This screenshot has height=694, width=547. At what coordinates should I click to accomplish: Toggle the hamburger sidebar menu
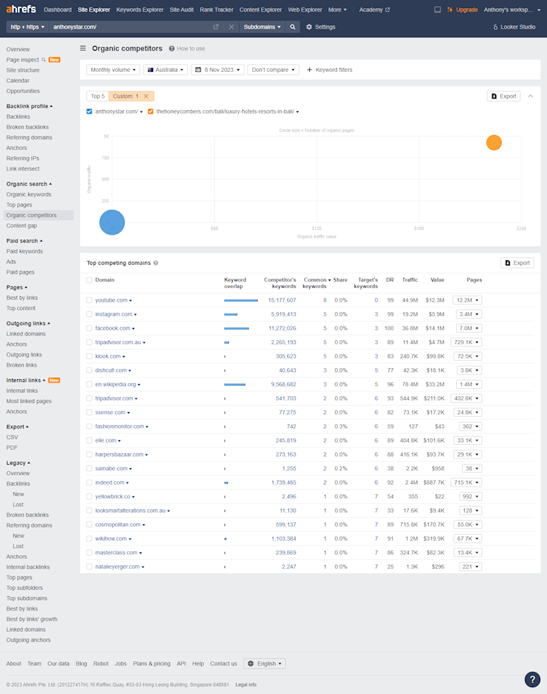tap(83, 48)
